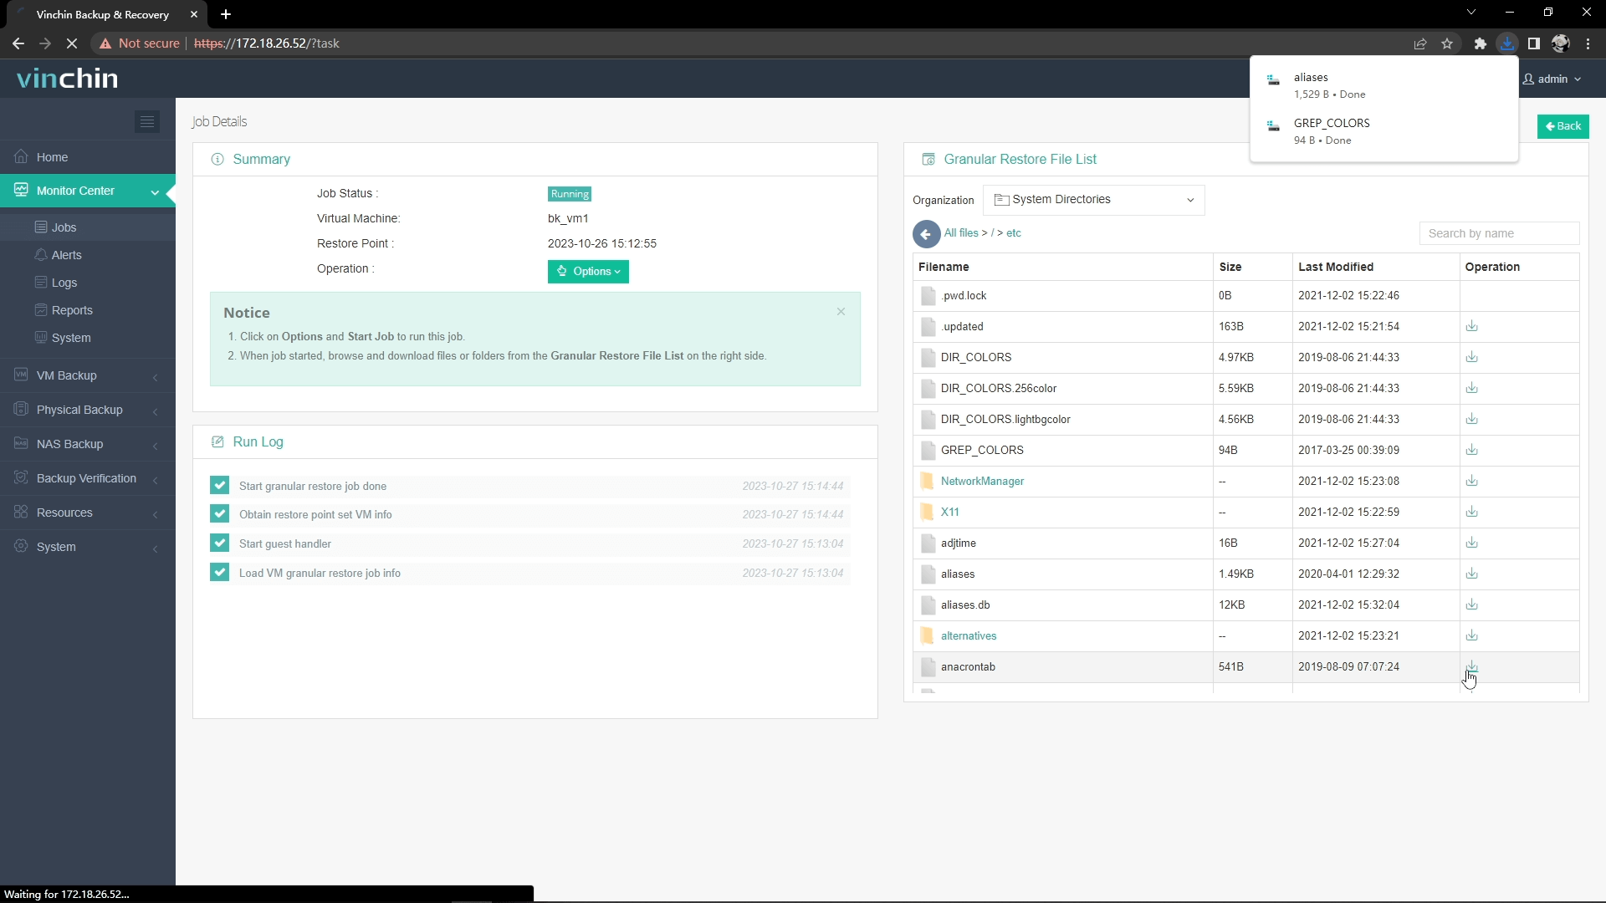Click the Not secure warning indicator
This screenshot has height=903, width=1606.
tap(139, 43)
